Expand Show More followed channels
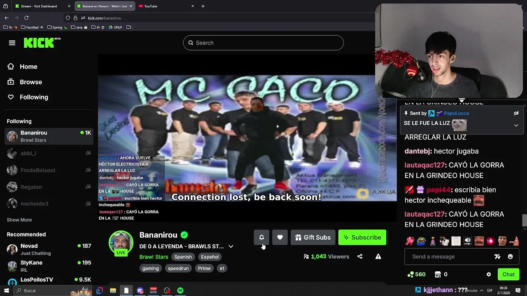Screen dimensions: 527x296 pos(19,220)
